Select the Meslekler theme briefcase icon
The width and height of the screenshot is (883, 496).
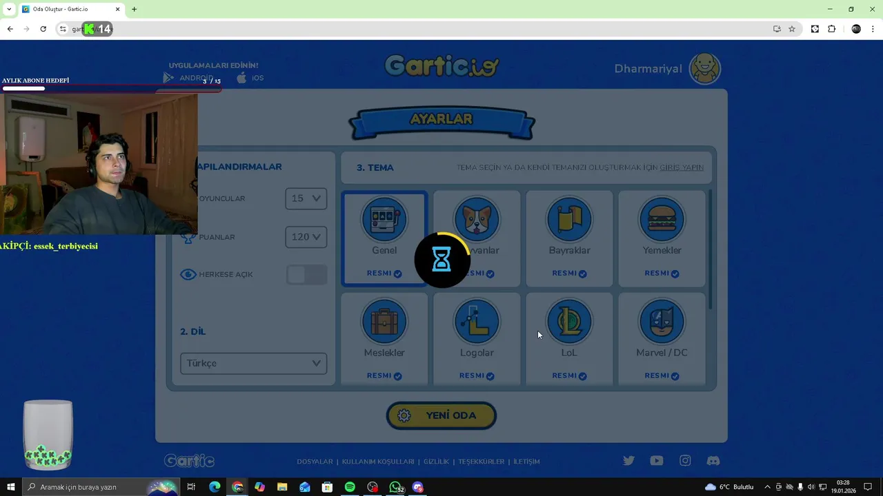384,322
